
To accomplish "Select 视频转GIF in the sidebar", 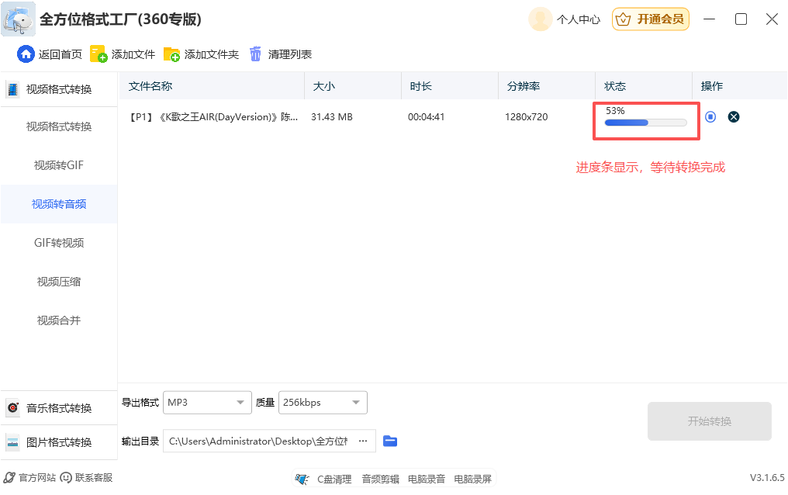I will [59, 165].
